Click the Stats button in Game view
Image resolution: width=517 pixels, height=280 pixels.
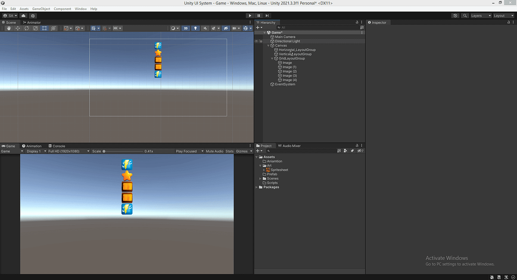point(229,151)
